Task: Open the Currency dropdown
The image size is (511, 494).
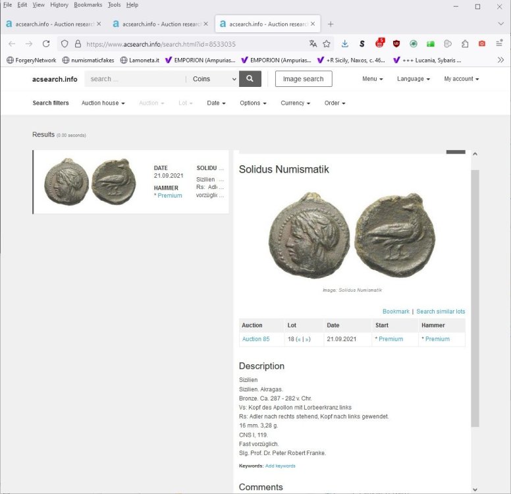Action: coord(295,103)
